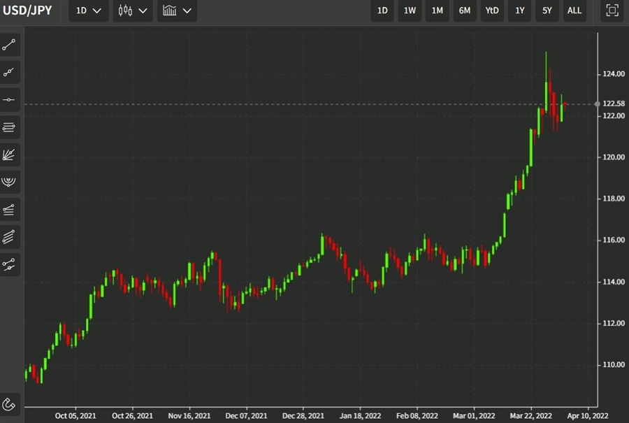This screenshot has height=423, width=629.
Task: Set chart range to 1W
Action: coord(410,10)
